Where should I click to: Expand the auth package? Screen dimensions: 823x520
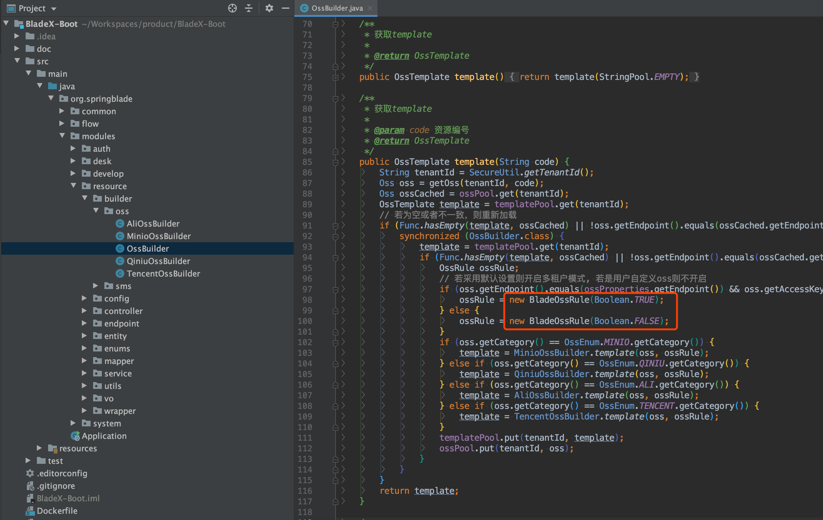pos(73,148)
